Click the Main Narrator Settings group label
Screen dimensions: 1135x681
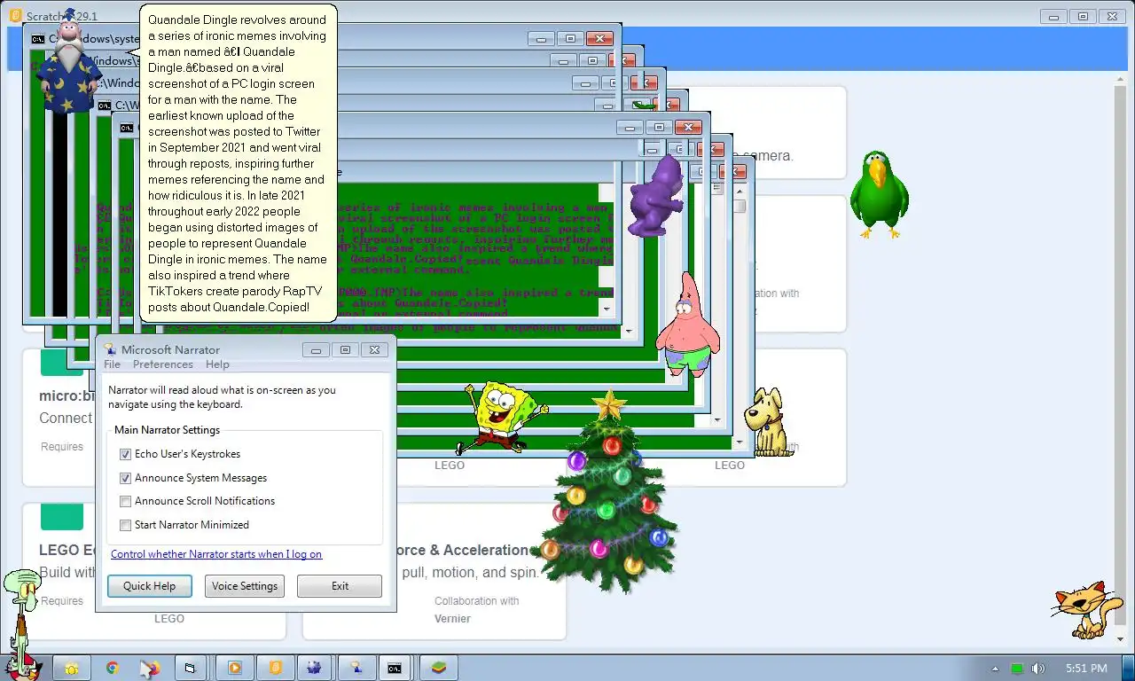coord(167,430)
